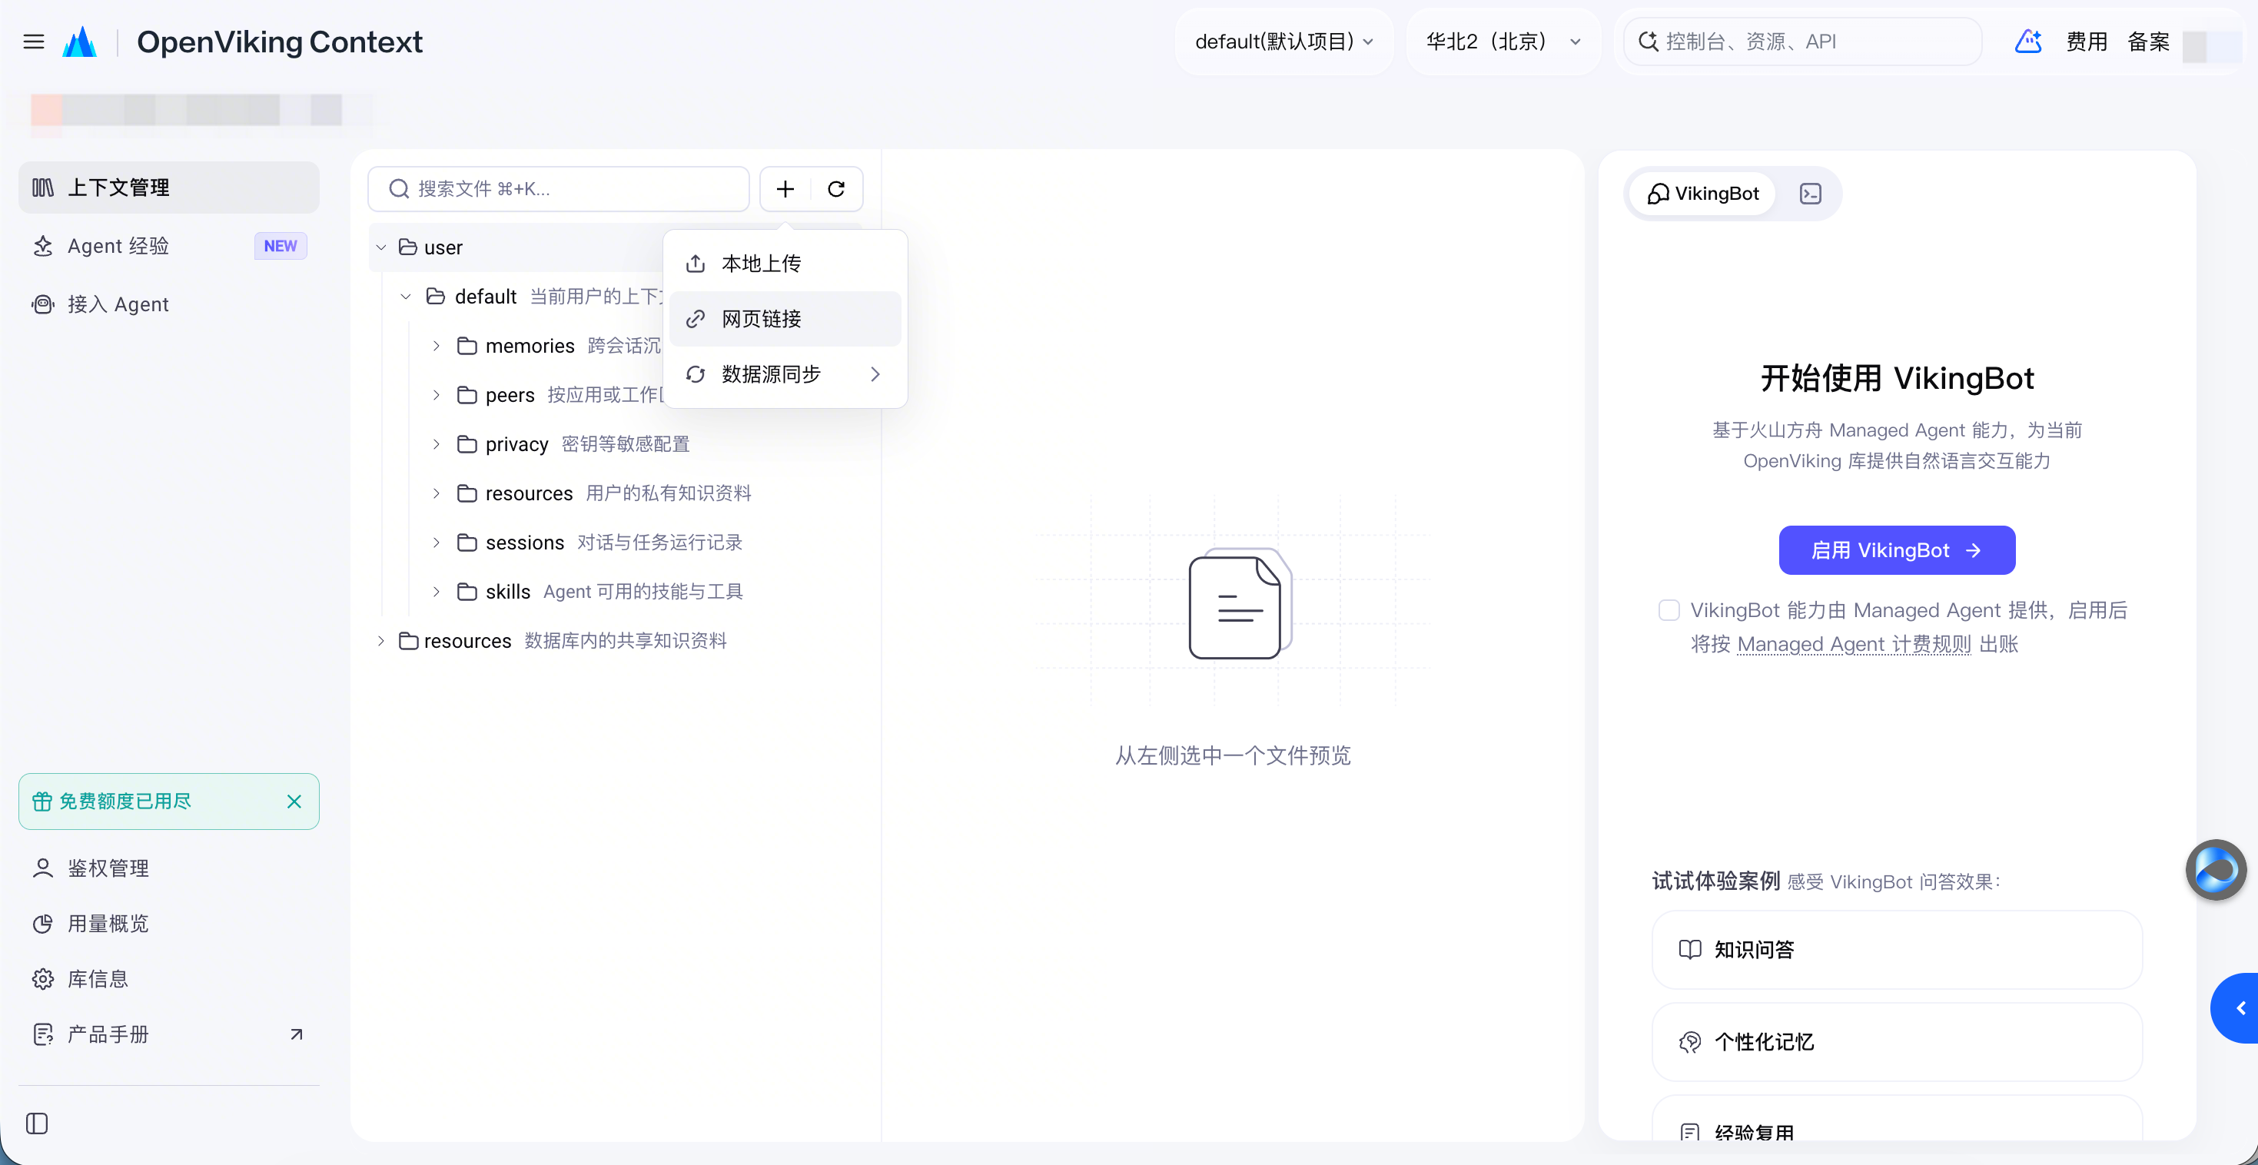Screen dimensions: 2258x1165
Task: Expand the memories folder
Action: tap(436, 345)
